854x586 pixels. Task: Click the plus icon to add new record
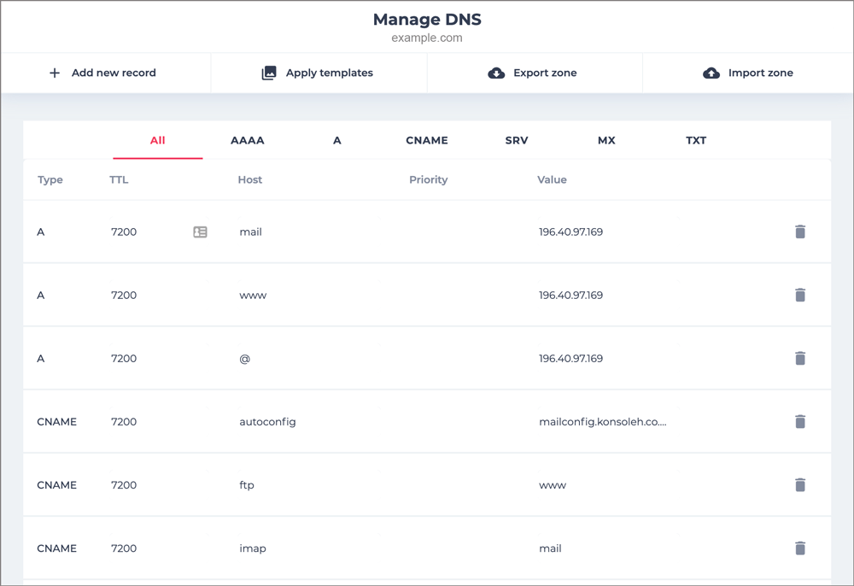53,73
